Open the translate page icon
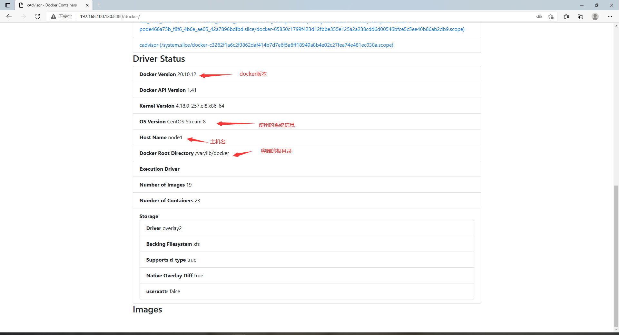The height and width of the screenshot is (335, 619). coord(539,16)
